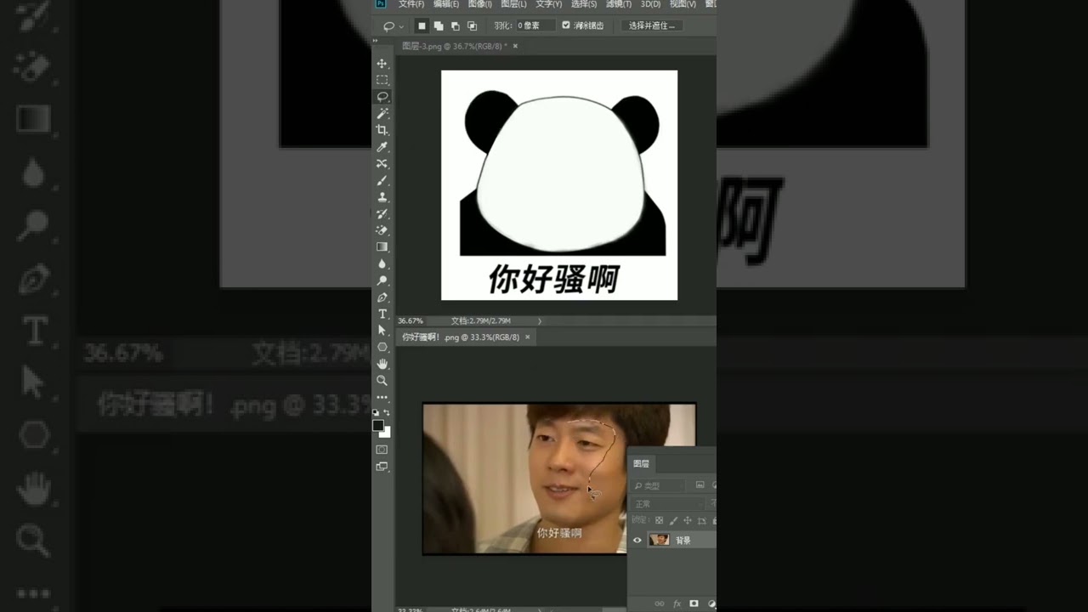Image resolution: width=1088 pixels, height=612 pixels.
Task: Open the 图像(I) menu
Action: point(480,4)
